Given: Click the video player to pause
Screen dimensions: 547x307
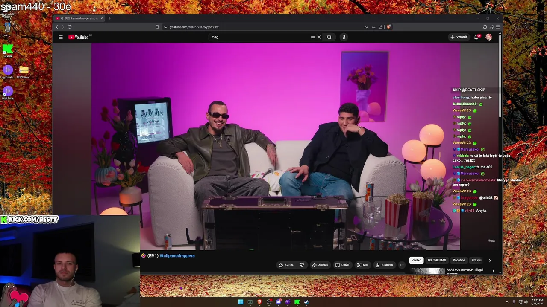Looking at the screenshot, I should 276,146.
